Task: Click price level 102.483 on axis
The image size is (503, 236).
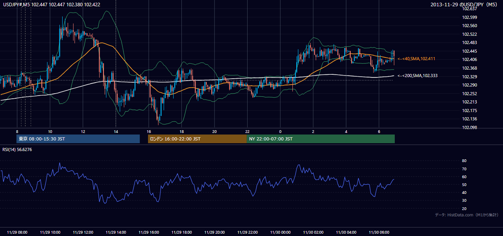Action: point(469,43)
